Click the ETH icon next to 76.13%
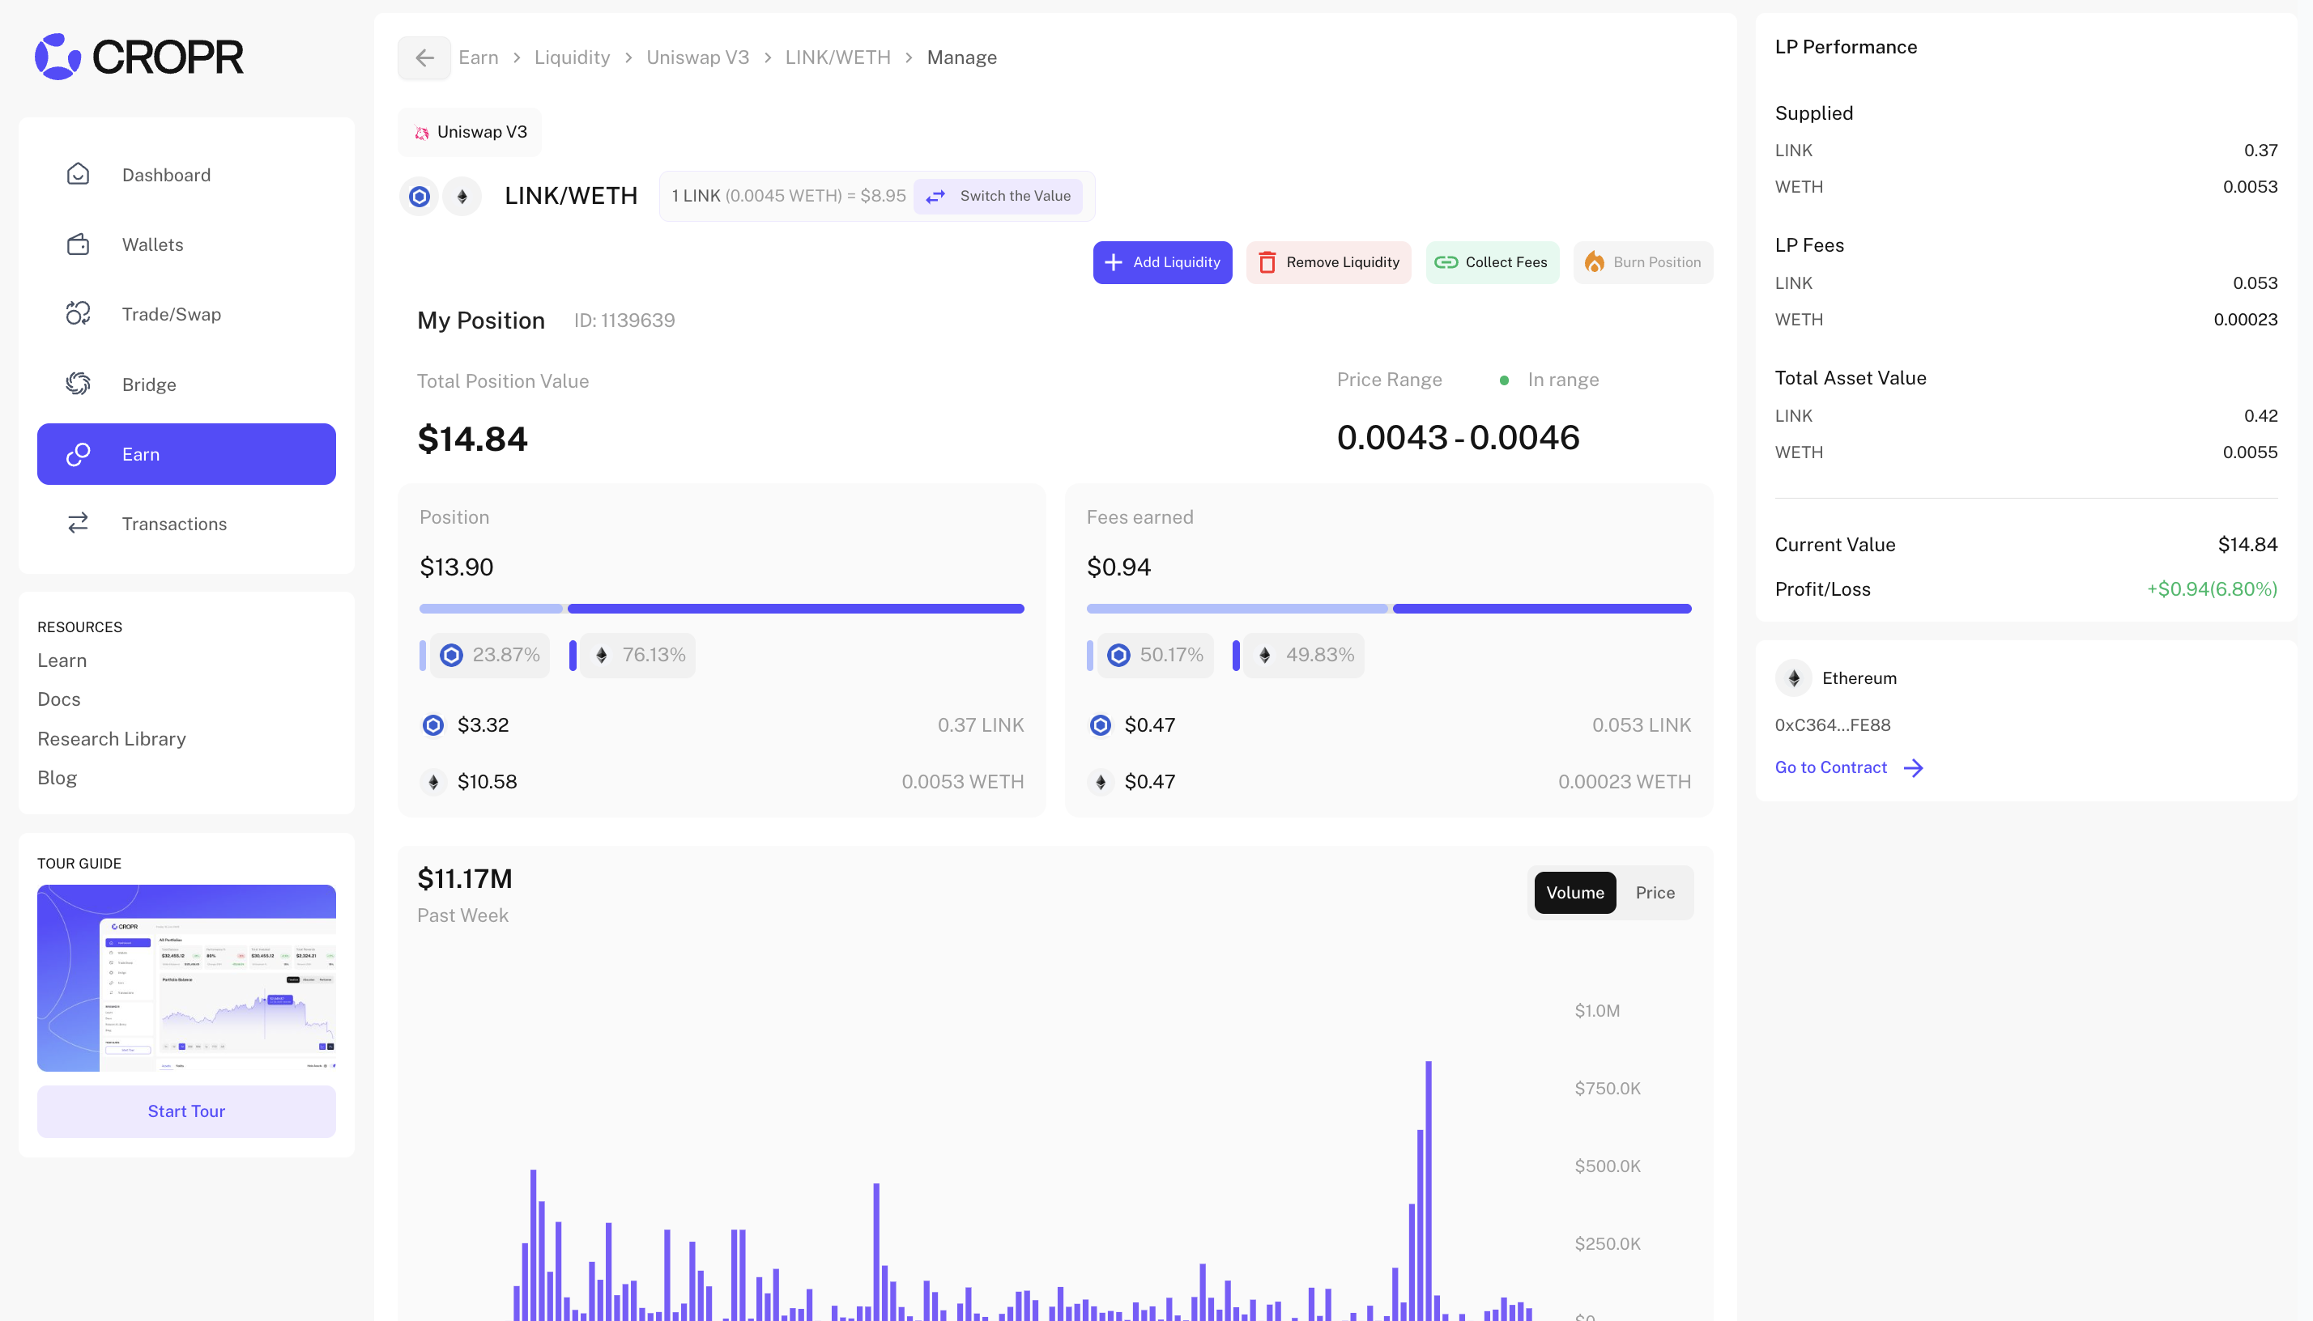The height and width of the screenshot is (1321, 2313). click(x=601, y=655)
